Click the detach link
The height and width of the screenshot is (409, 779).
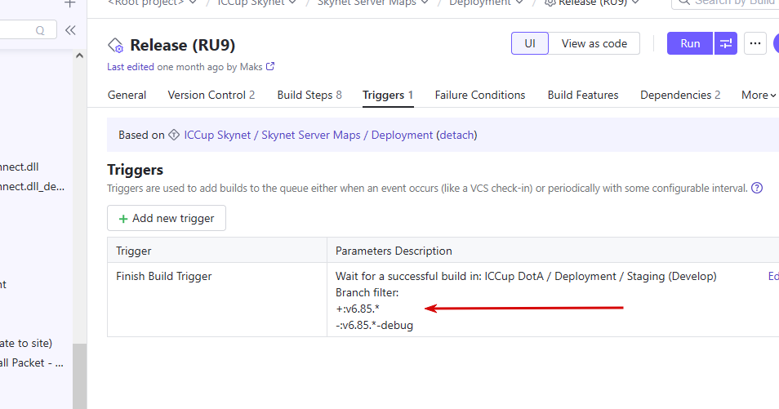[456, 136]
